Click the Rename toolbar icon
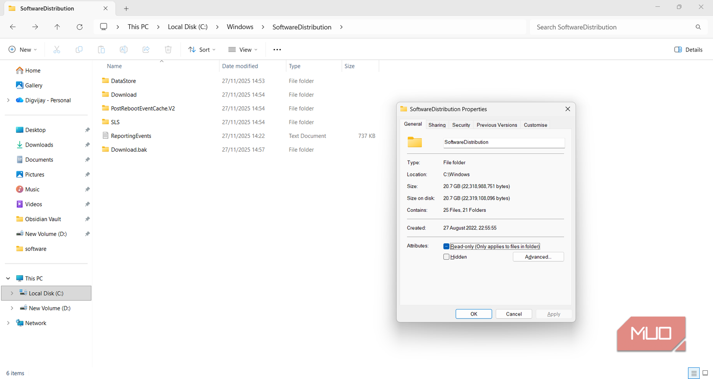 (x=124, y=50)
